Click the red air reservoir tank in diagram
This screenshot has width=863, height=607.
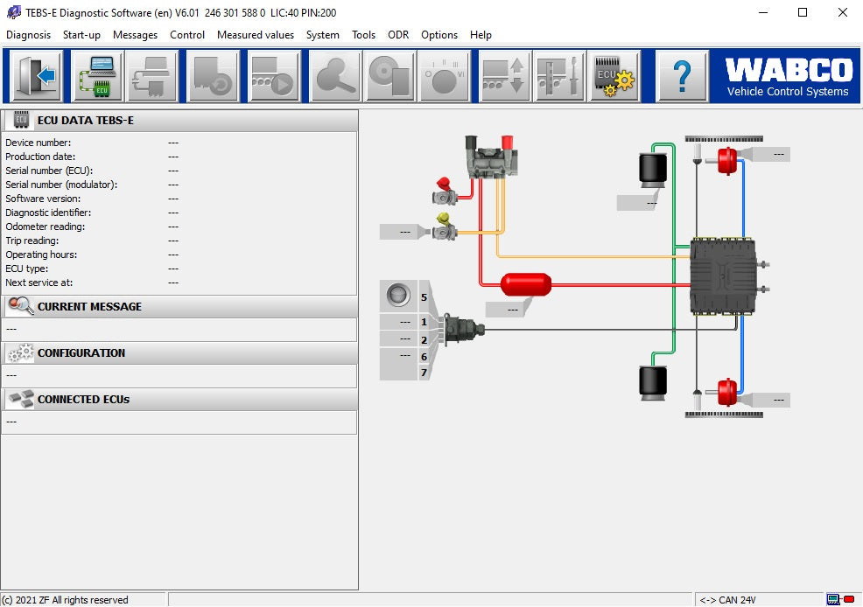tap(526, 284)
